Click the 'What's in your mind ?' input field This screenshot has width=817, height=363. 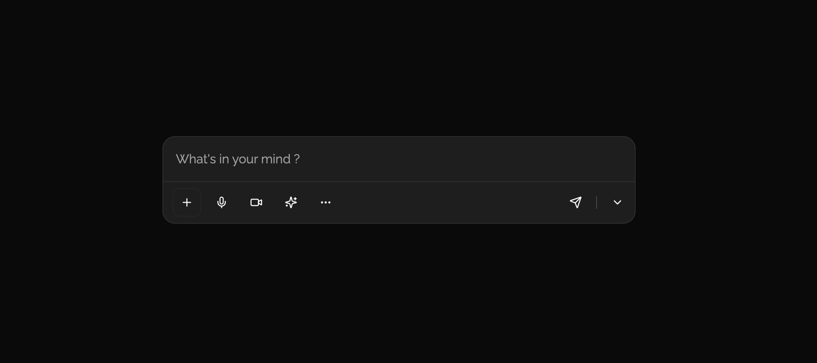point(355,159)
